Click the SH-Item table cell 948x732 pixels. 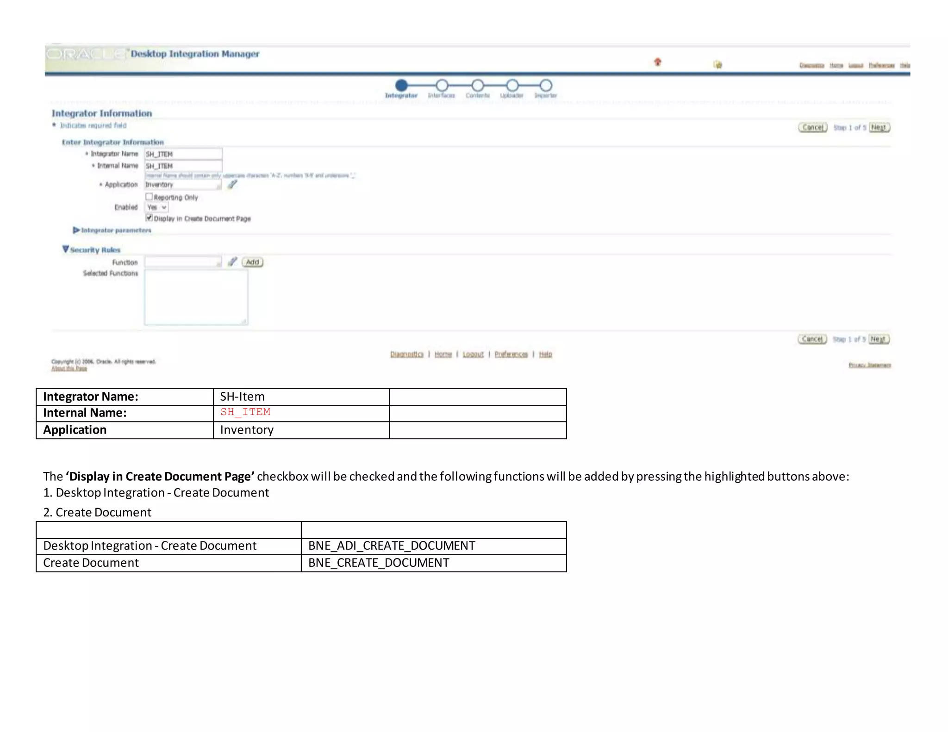[301, 397]
